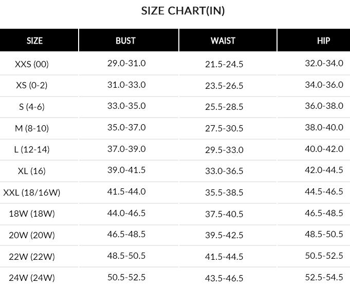The image size is (350, 286).
Task: Select the XXS (00) size row label
Action: coord(32,64)
